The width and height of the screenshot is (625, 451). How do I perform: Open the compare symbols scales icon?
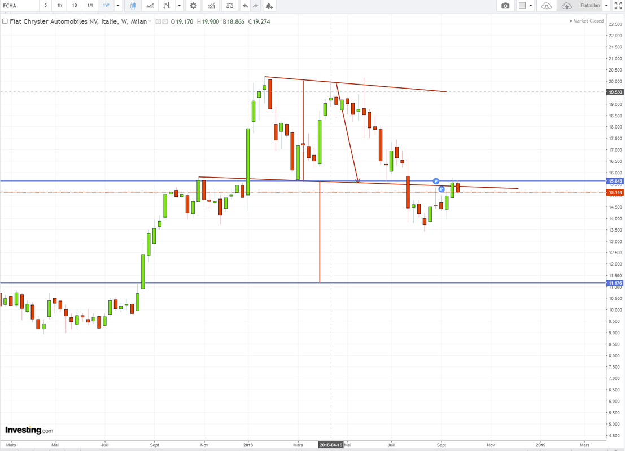coord(230,6)
